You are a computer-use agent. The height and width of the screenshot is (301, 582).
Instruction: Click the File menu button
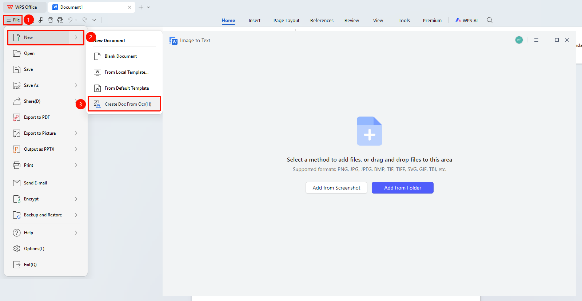(13, 20)
